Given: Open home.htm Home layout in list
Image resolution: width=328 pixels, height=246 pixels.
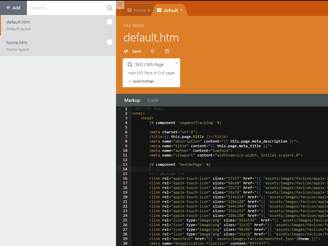Looking at the screenshot, I should pyautogui.click(x=58, y=46).
